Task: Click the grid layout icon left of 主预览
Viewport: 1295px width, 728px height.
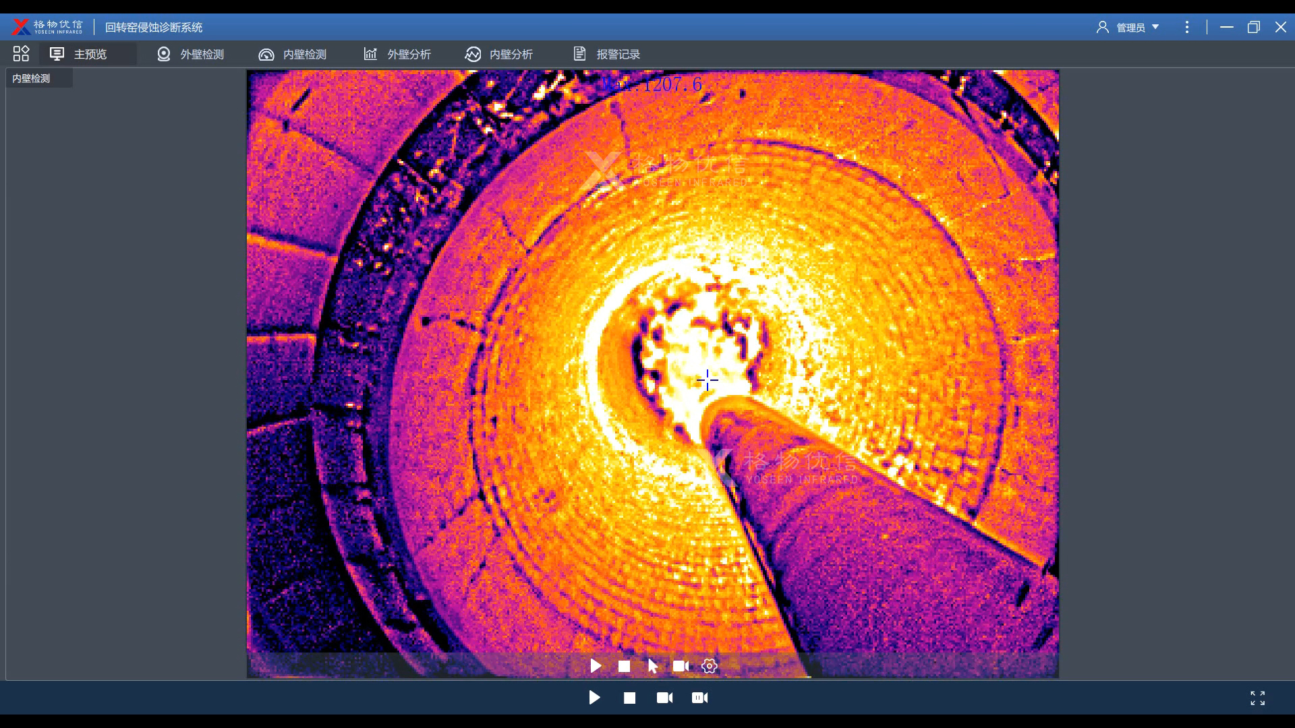Action: coord(21,54)
